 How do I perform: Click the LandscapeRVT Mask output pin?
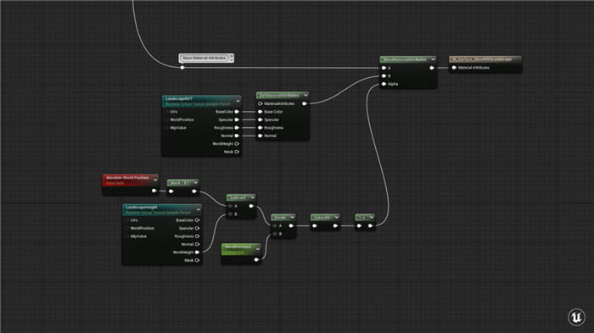[237, 152]
